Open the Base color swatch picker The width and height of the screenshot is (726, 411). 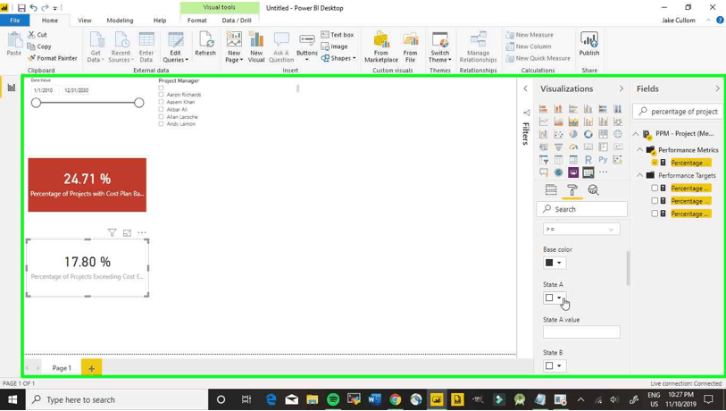tap(555, 263)
